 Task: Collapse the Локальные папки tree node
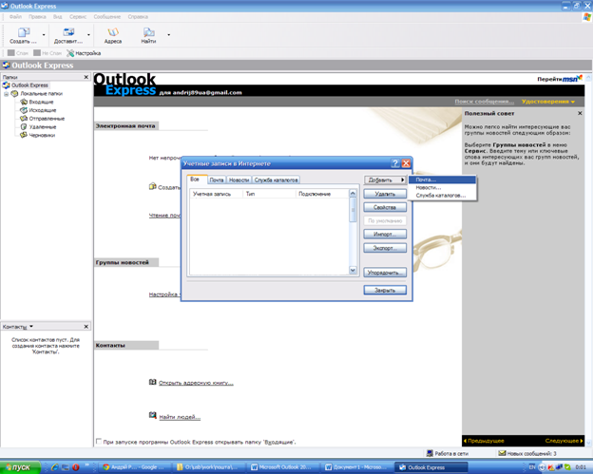[6, 94]
